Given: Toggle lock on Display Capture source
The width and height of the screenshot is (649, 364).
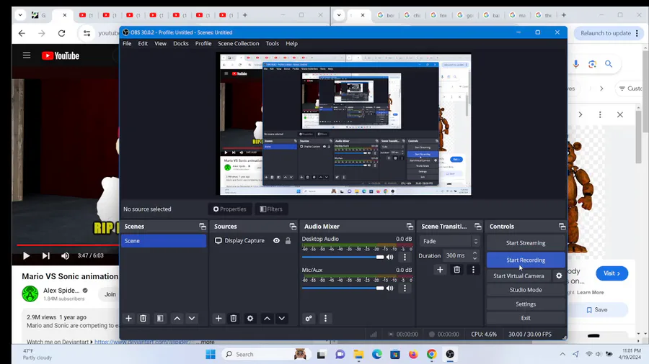Looking at the screenshot, I should 288,241.
